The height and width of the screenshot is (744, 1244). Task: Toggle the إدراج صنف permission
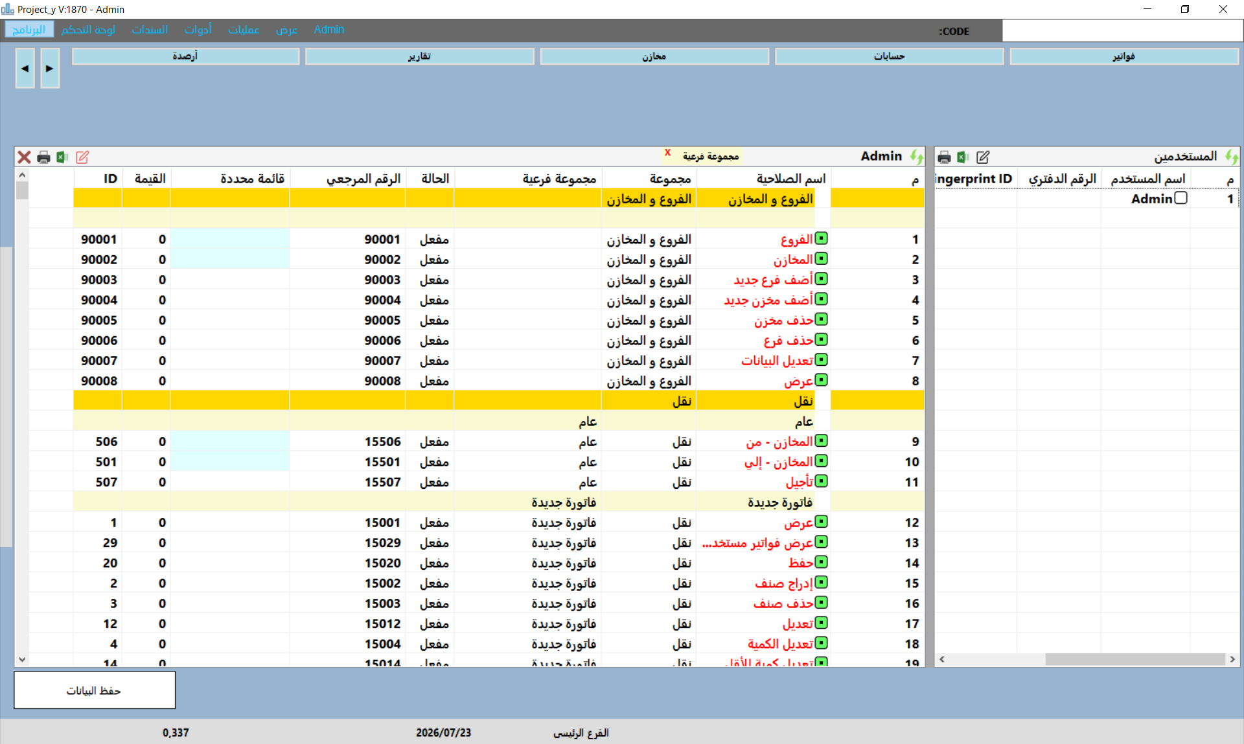click(821, 583)
